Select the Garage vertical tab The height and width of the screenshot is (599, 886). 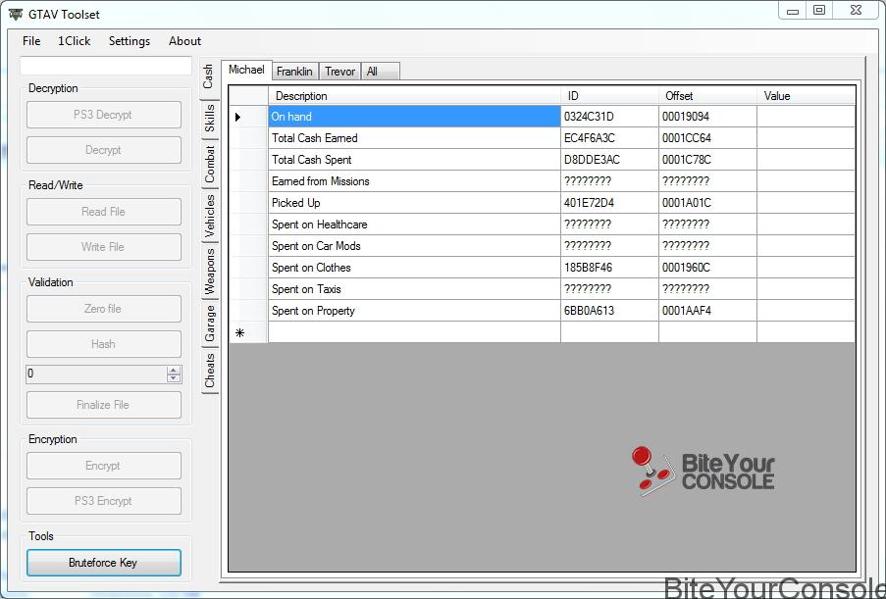[x=209, y=323]
